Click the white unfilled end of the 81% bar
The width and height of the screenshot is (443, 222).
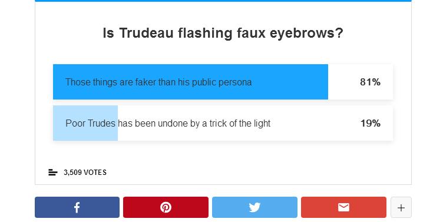(360, 82)
